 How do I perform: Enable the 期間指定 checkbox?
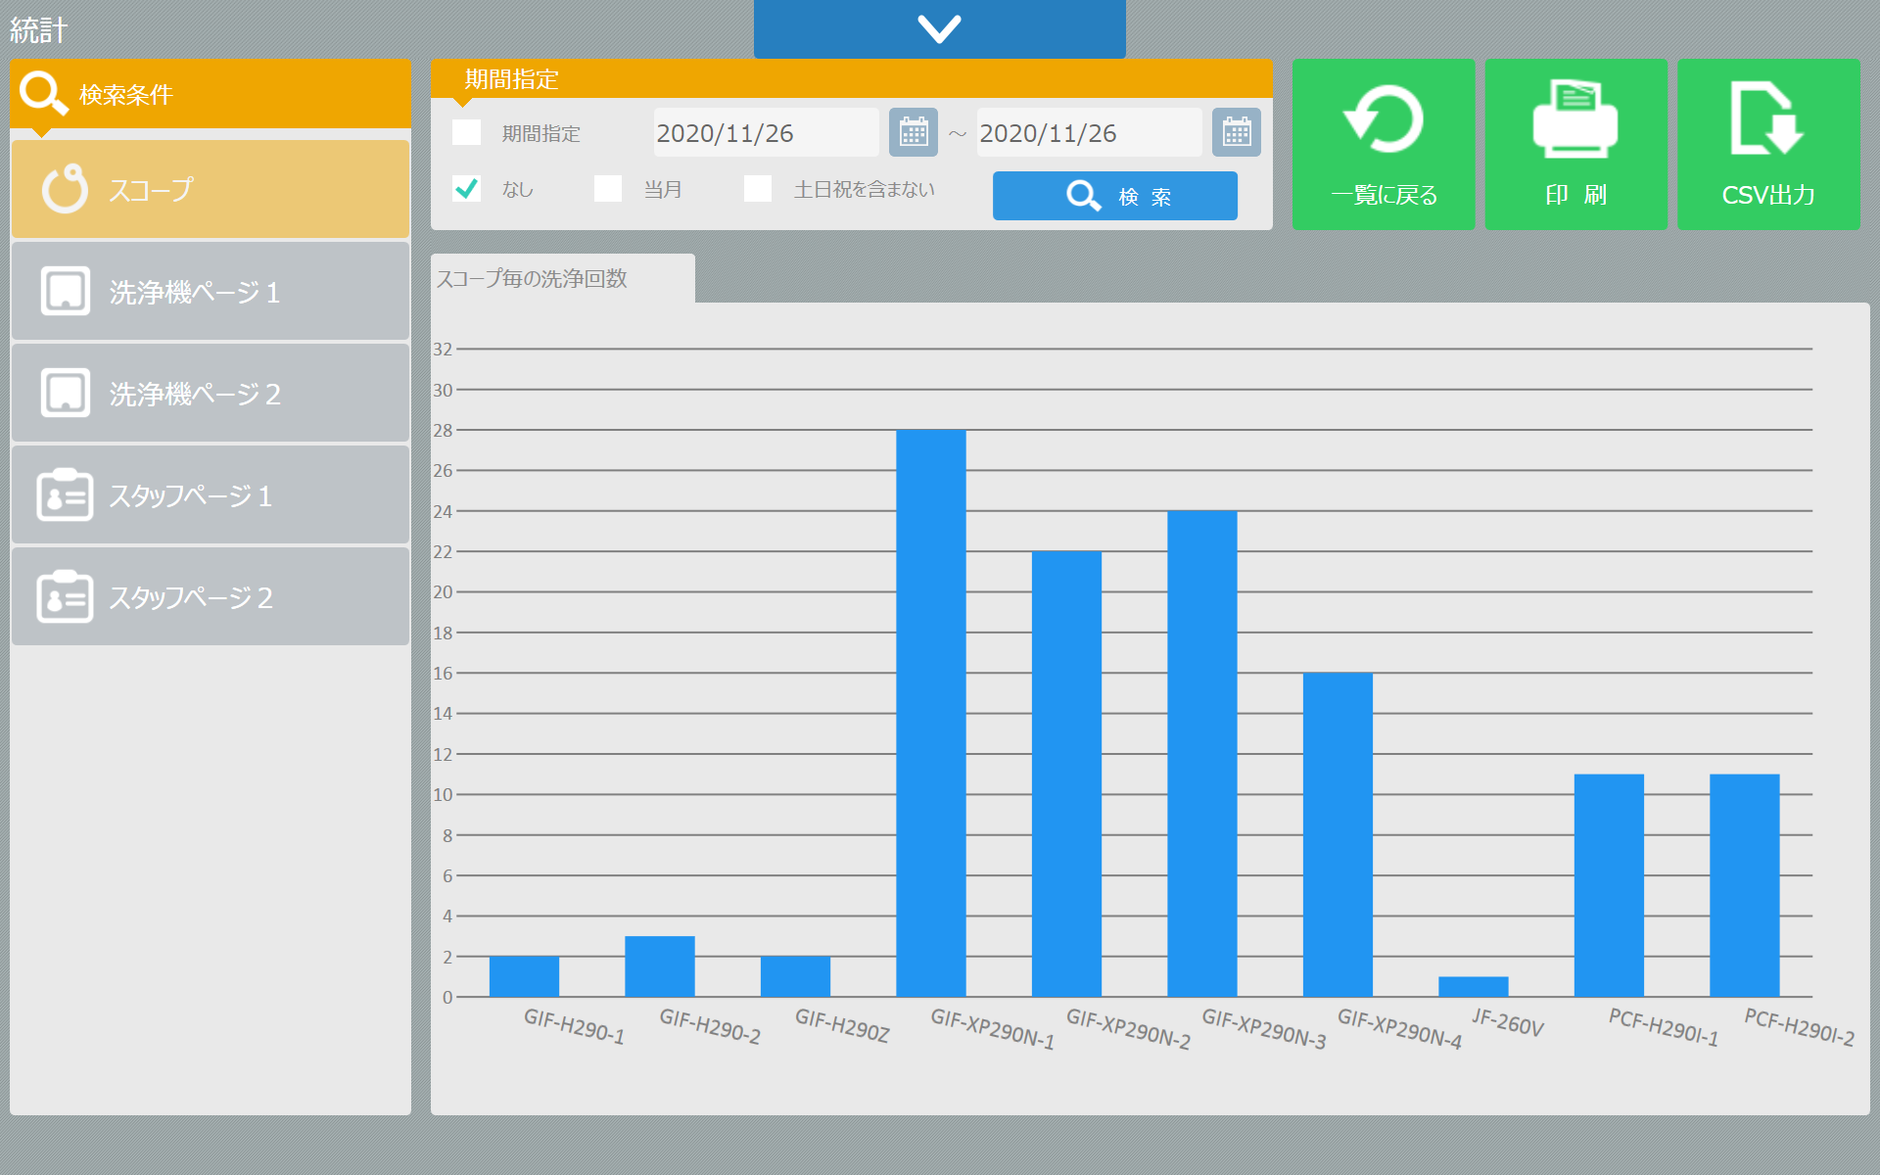click(466, 132)
